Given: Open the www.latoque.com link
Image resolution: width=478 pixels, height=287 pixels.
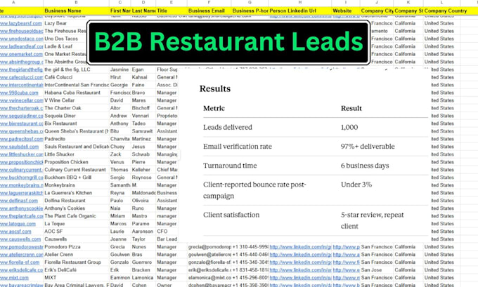Looking at the screenshot, I should coord(18,224).
